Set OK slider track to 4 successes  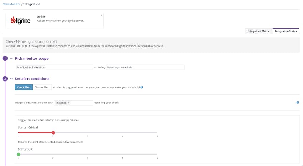point(122,155)
